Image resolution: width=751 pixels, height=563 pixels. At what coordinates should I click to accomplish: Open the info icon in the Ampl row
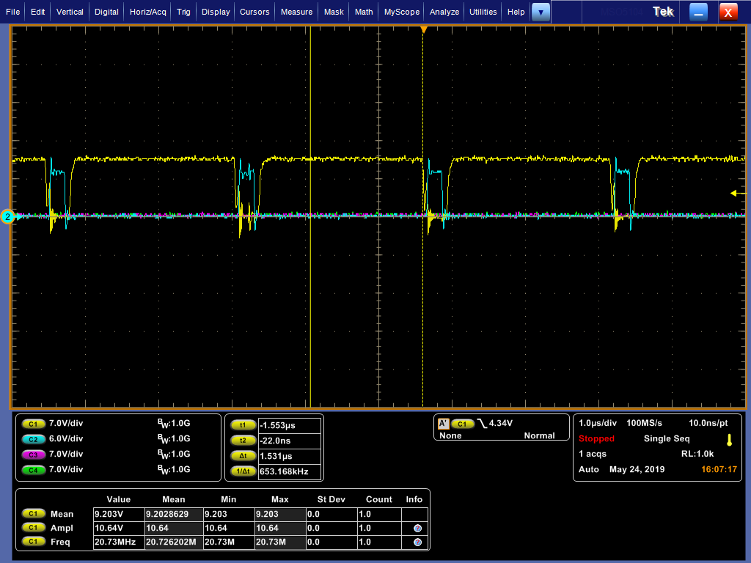(x=417, y=528)
